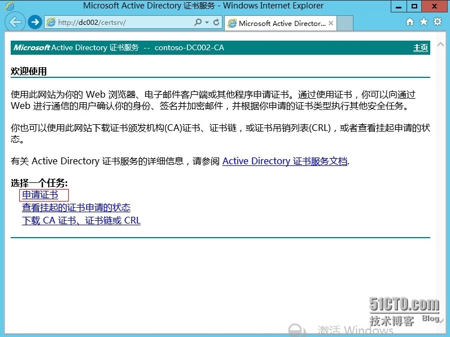Image resolution: width=450 pixels, height=337 pixels.
Task: Click the 欢迎使用 heading text
Action: click(29, 71)
